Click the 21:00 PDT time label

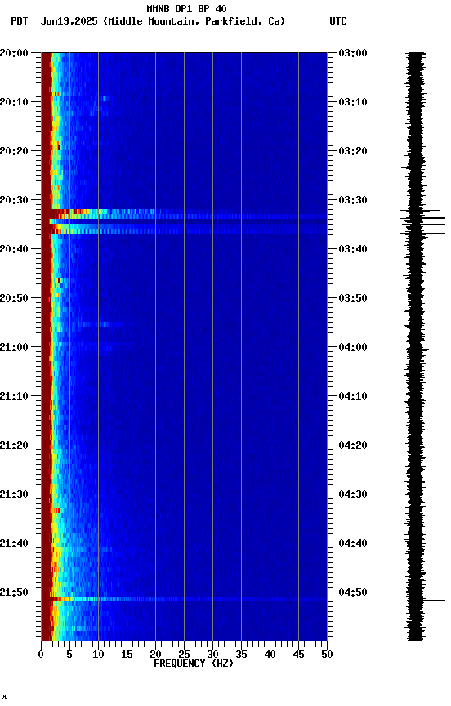[14, 347]
